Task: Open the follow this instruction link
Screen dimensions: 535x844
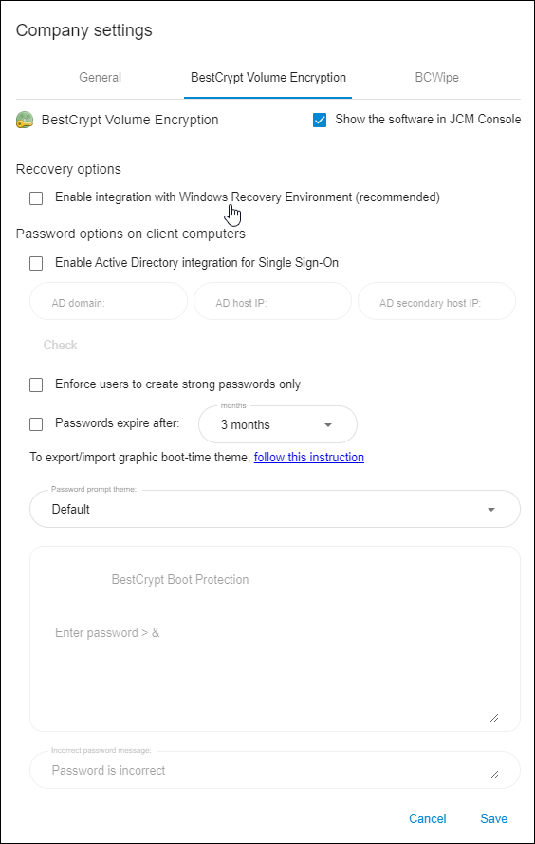Action: (309, 457)
